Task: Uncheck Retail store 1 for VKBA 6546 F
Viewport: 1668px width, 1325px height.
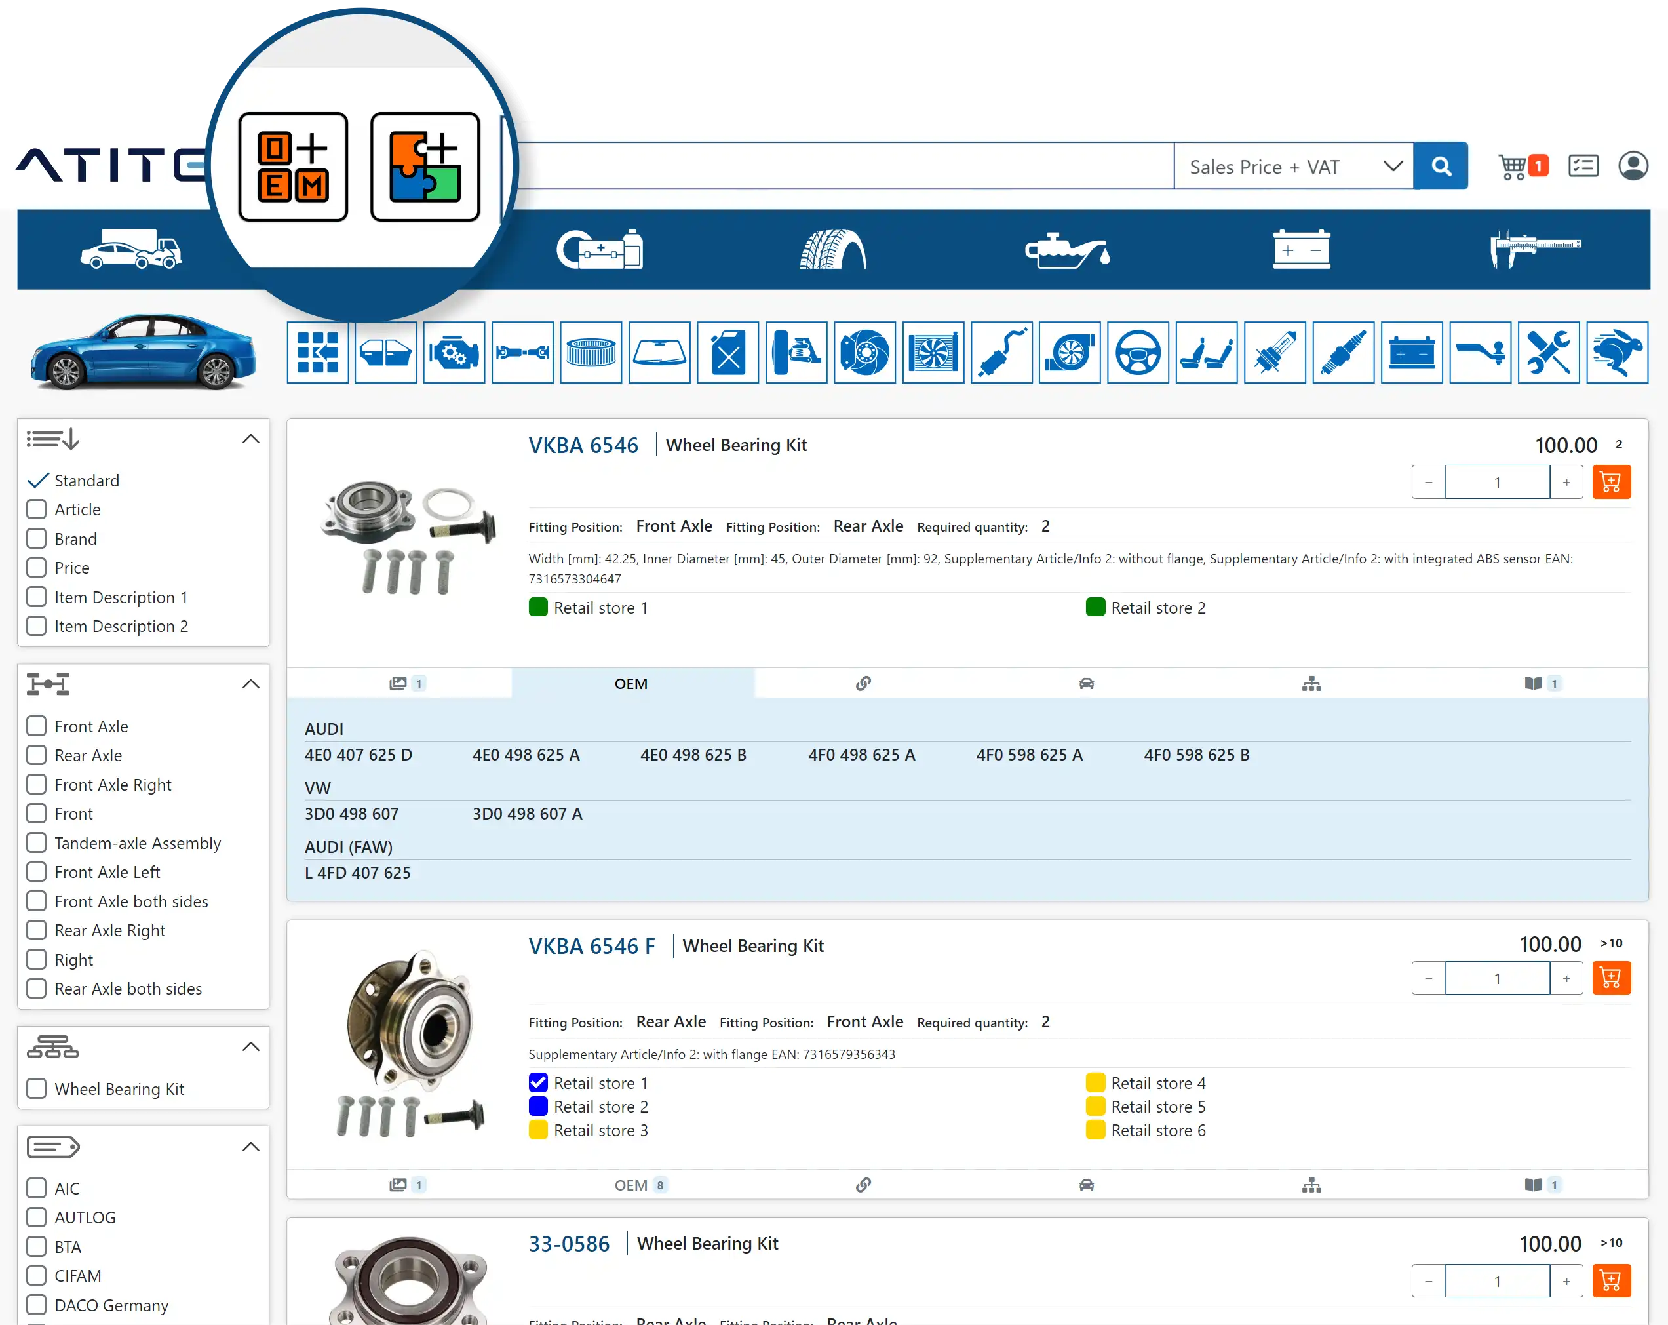Action: [x=539, y=1083]
